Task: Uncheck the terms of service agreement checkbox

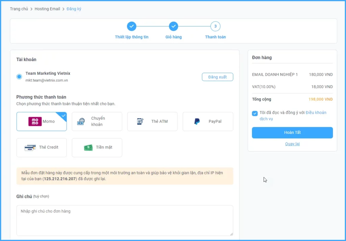Action: pyautogui.click(x=255, y=113)
